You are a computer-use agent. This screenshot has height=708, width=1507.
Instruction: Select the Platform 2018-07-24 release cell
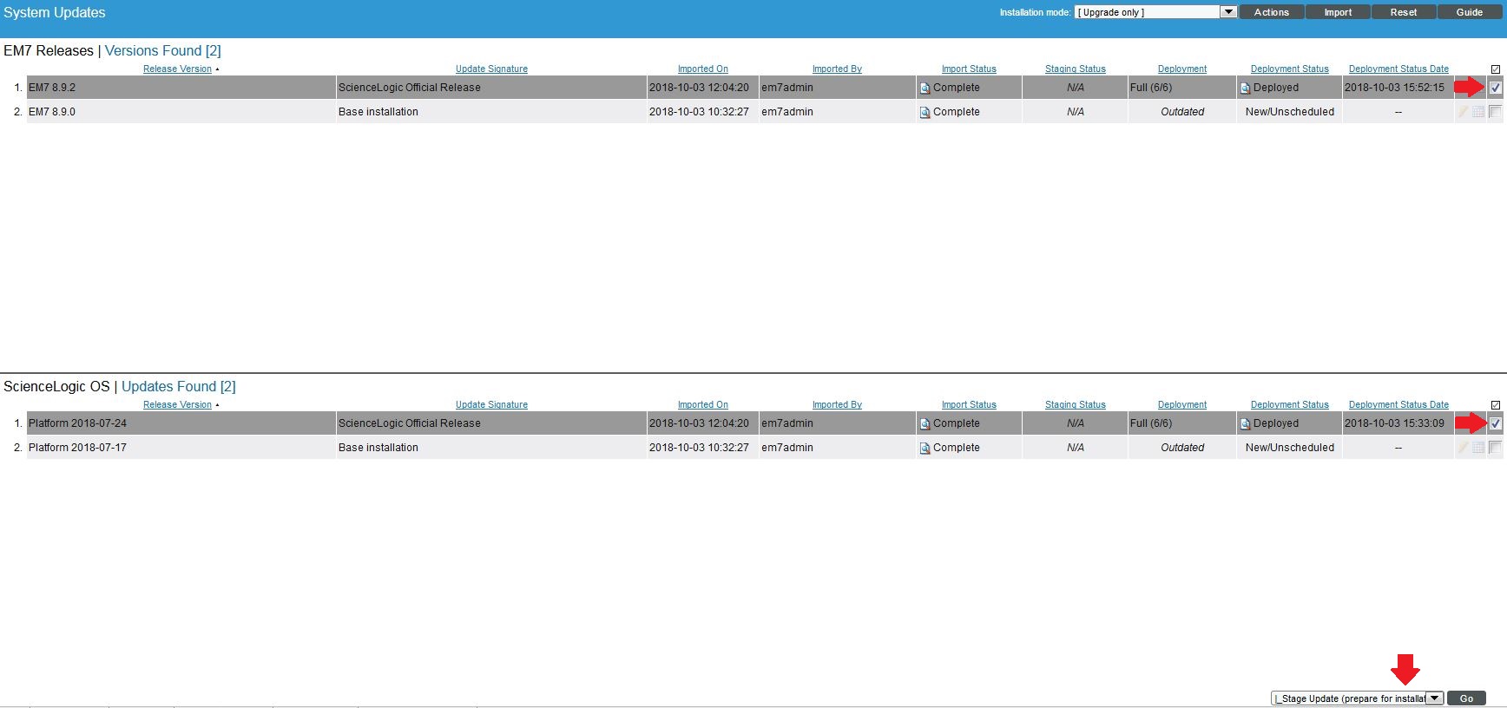(x=181, y=423)
